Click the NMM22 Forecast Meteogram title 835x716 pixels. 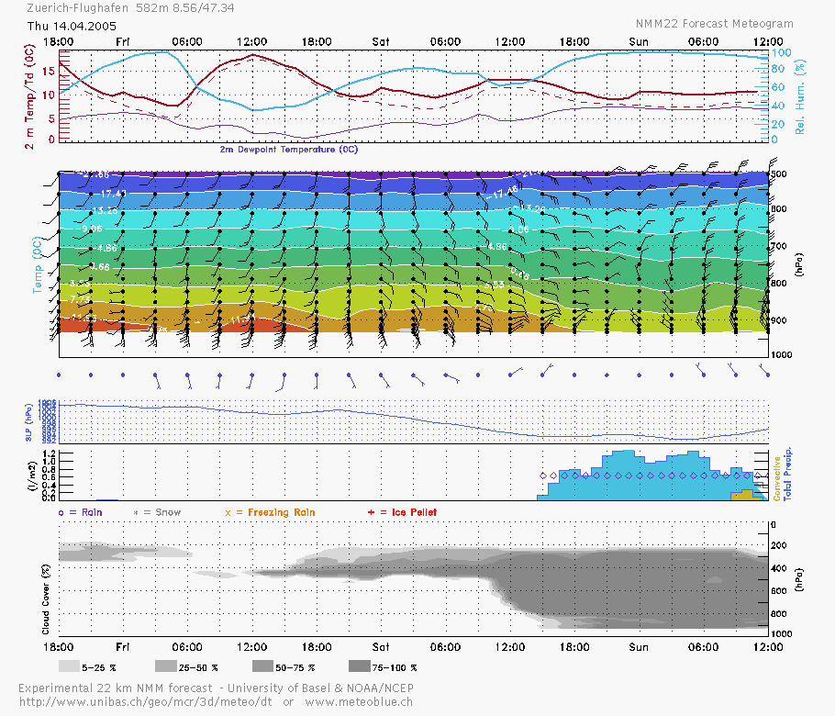(x=714, y=23)
